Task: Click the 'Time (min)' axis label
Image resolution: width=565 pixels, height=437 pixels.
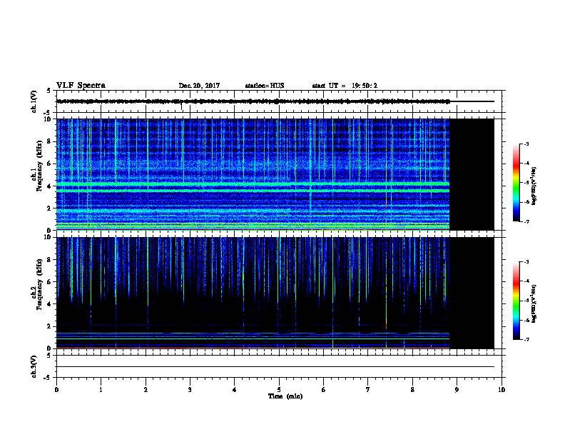Action: 285,396
